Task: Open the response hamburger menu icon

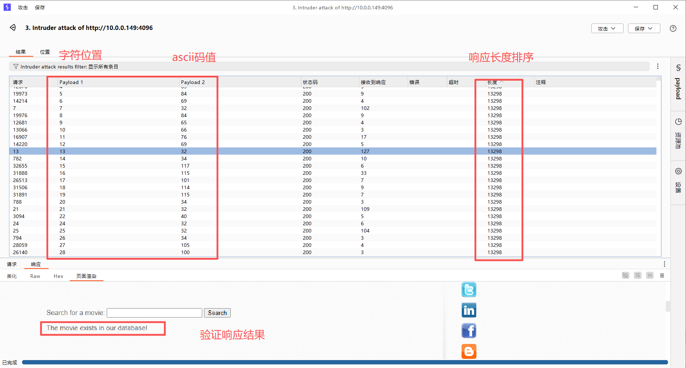Action: pyautogui.click(x=662, y=275)
